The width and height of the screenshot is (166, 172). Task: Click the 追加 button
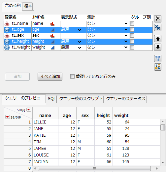pos(17,77)
